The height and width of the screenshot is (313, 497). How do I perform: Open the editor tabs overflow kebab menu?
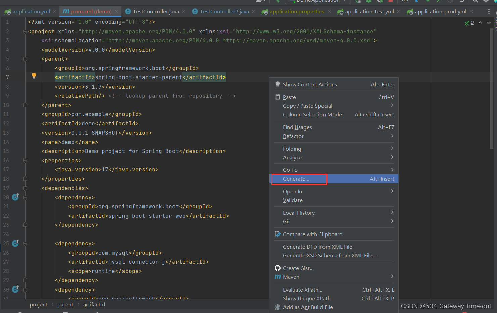[x=489, y=11]
